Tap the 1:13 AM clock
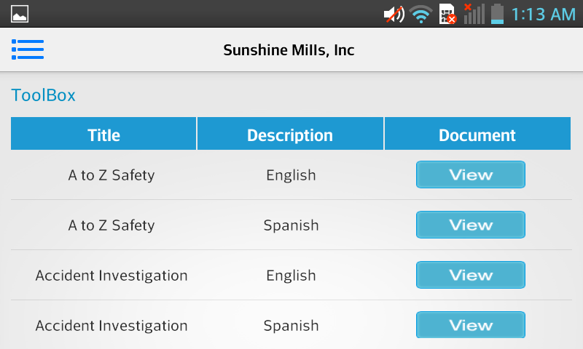This screenshot has width=583, height=349. point(543,15)
